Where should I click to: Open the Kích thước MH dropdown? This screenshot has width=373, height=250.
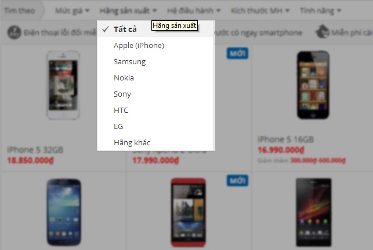tap(260, 10)
